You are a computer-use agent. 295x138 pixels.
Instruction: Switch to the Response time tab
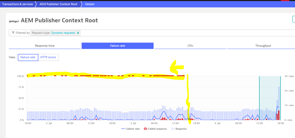pyautogui.click(x=45, y=46)
